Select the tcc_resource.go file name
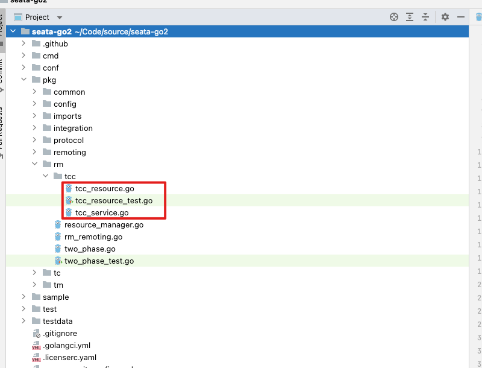The width and height of the screenshot is (482, 368). click(x=105, y=189)
